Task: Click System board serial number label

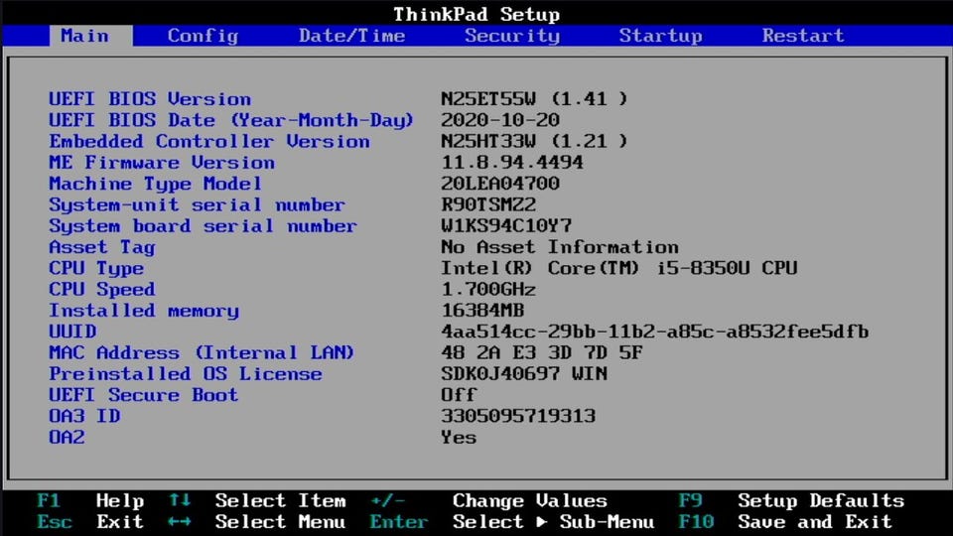Action: coord(203,226)
